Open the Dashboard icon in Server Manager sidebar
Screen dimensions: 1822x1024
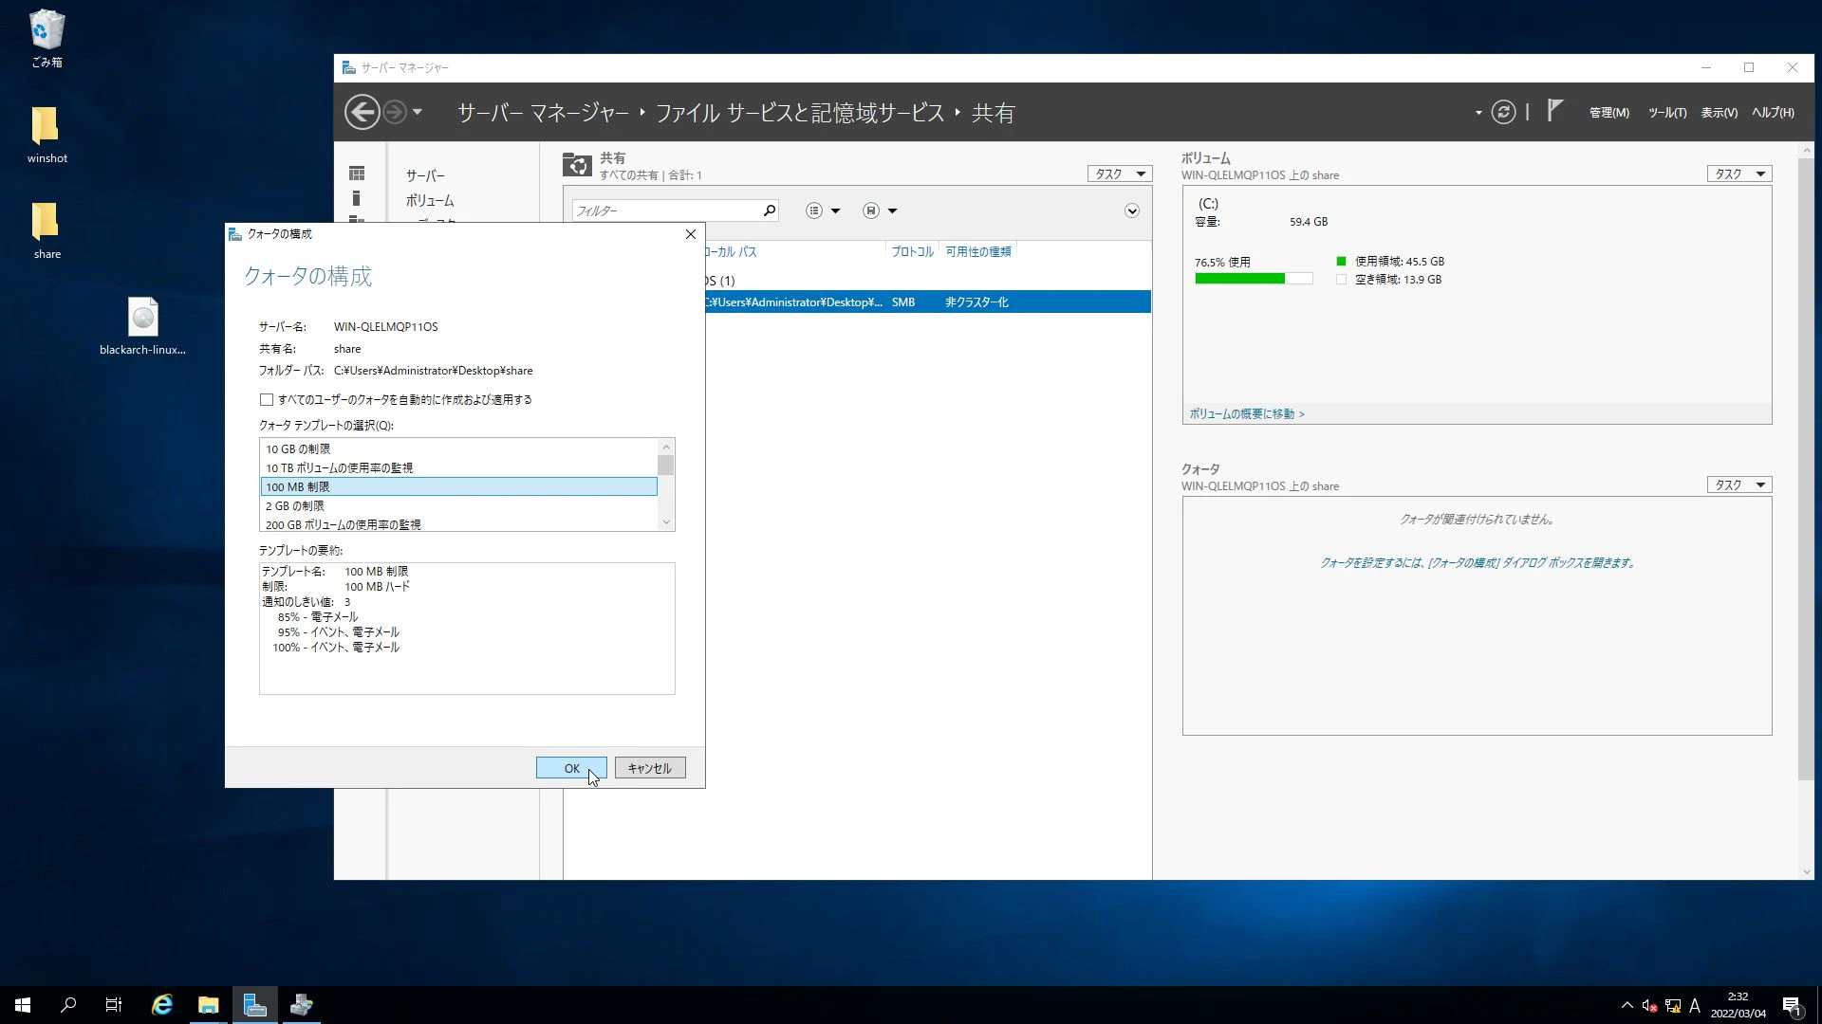tap(357, 174)
